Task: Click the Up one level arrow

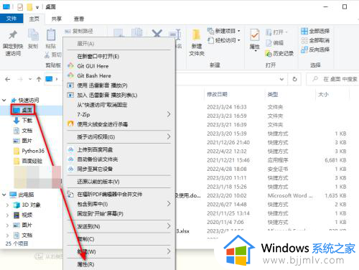Action: pos(39,79)
